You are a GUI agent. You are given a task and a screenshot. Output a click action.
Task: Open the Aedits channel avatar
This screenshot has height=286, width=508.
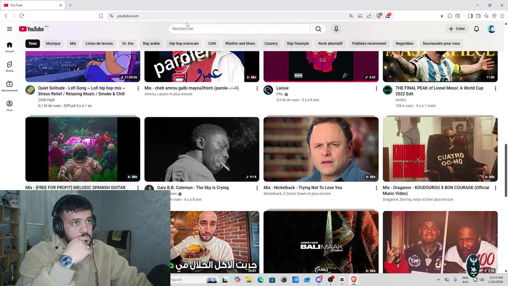click(387, 90)
